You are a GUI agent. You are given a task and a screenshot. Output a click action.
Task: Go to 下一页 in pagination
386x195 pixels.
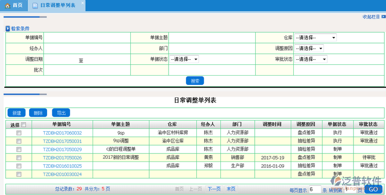pyautogui.click(x=214, y=189)
